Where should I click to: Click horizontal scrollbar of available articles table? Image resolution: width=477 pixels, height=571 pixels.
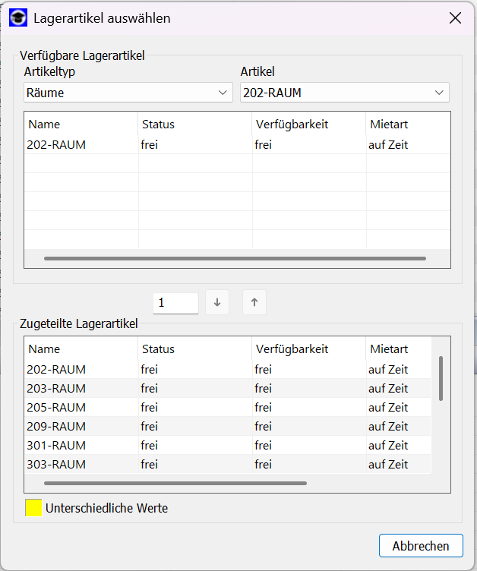pyautogui.click(x=235, y=259)
